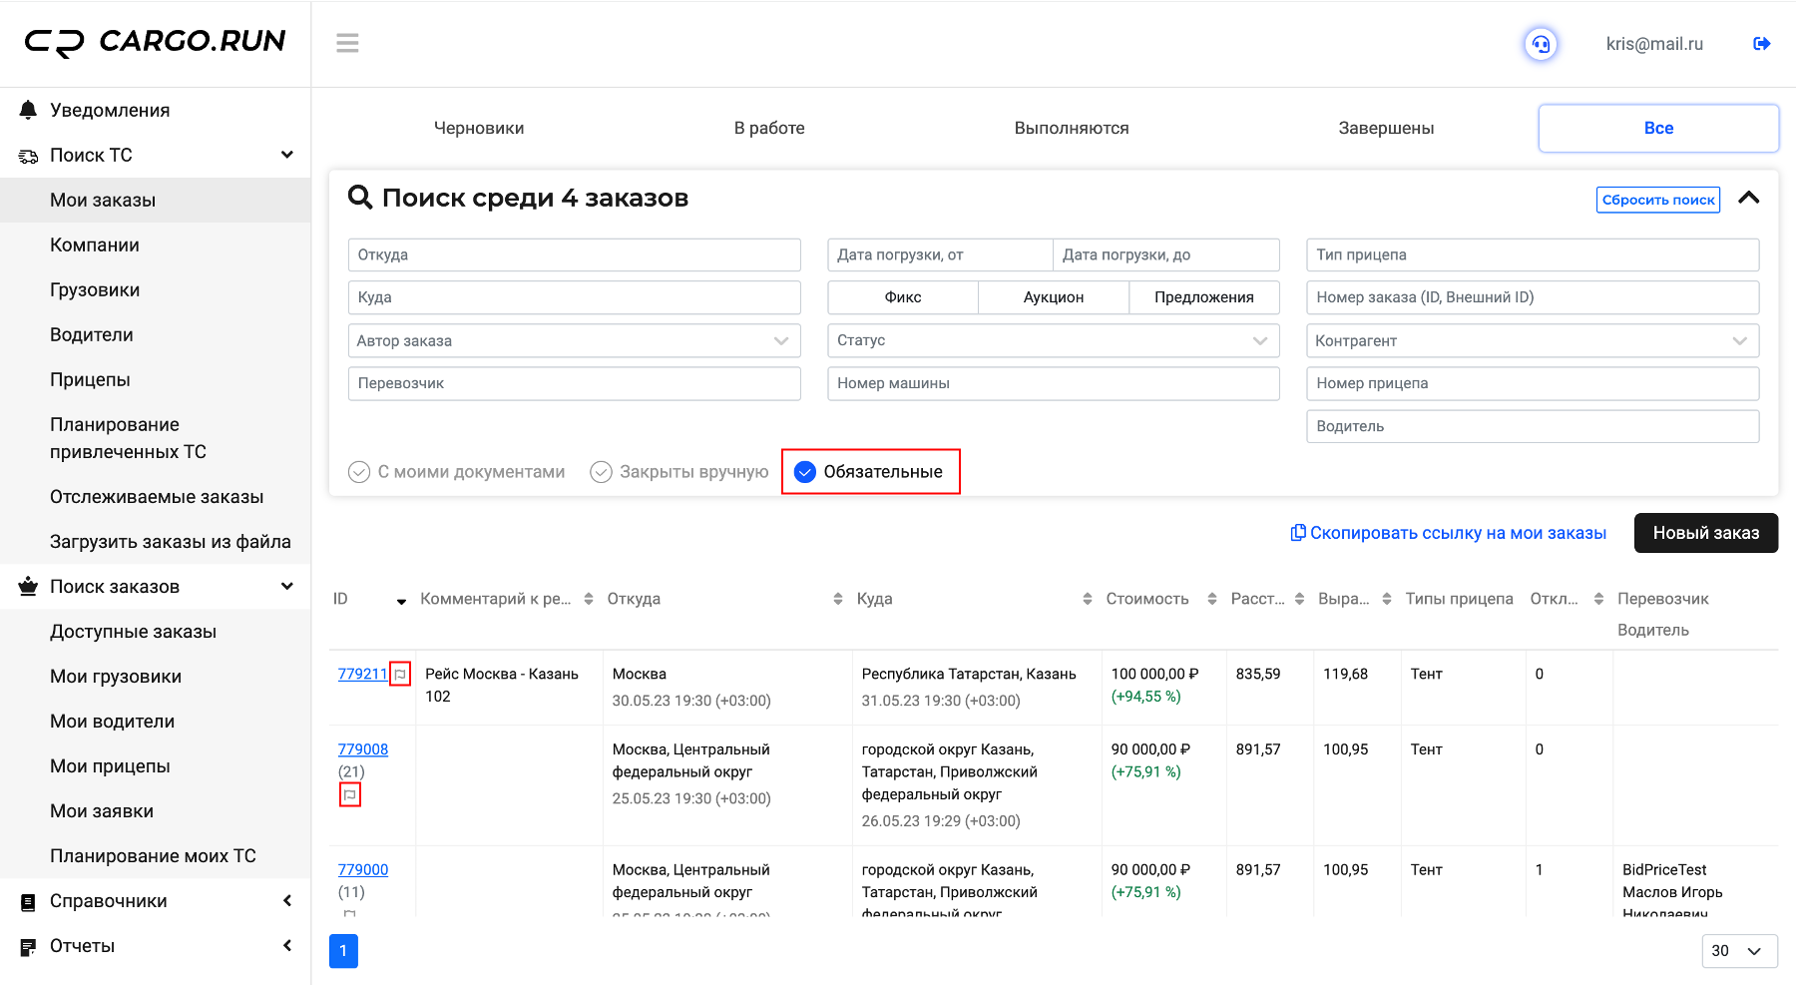Switch to the Черновики tab
This screenshot has height=985, width=1798.
coord(479,128)
